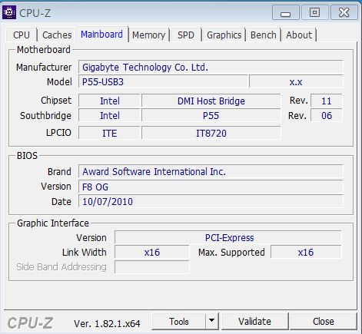Image resolution: width=362 pixels, height=334 pixels.
Task: Select the Mainboard tab
Action: [101, 35]
